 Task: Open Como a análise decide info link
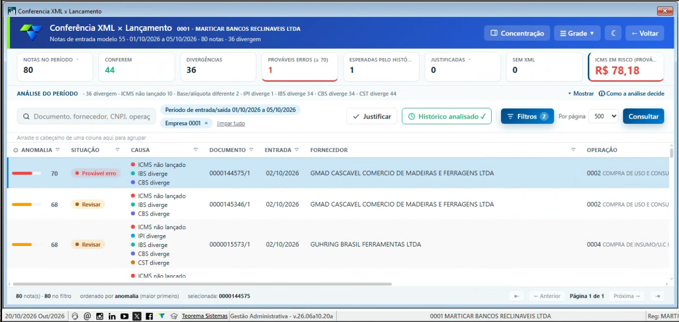pyautogui.click(x=631, y=93)
